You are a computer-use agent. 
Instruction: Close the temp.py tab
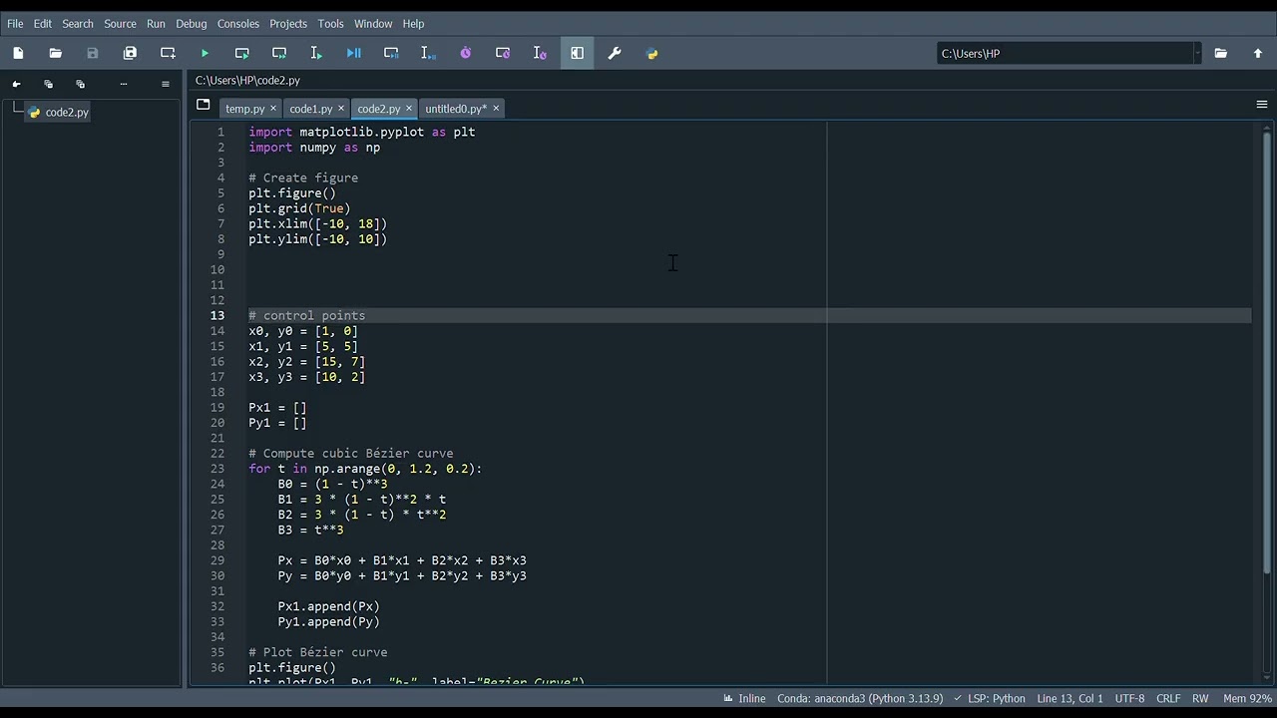[x=273, y=109]
